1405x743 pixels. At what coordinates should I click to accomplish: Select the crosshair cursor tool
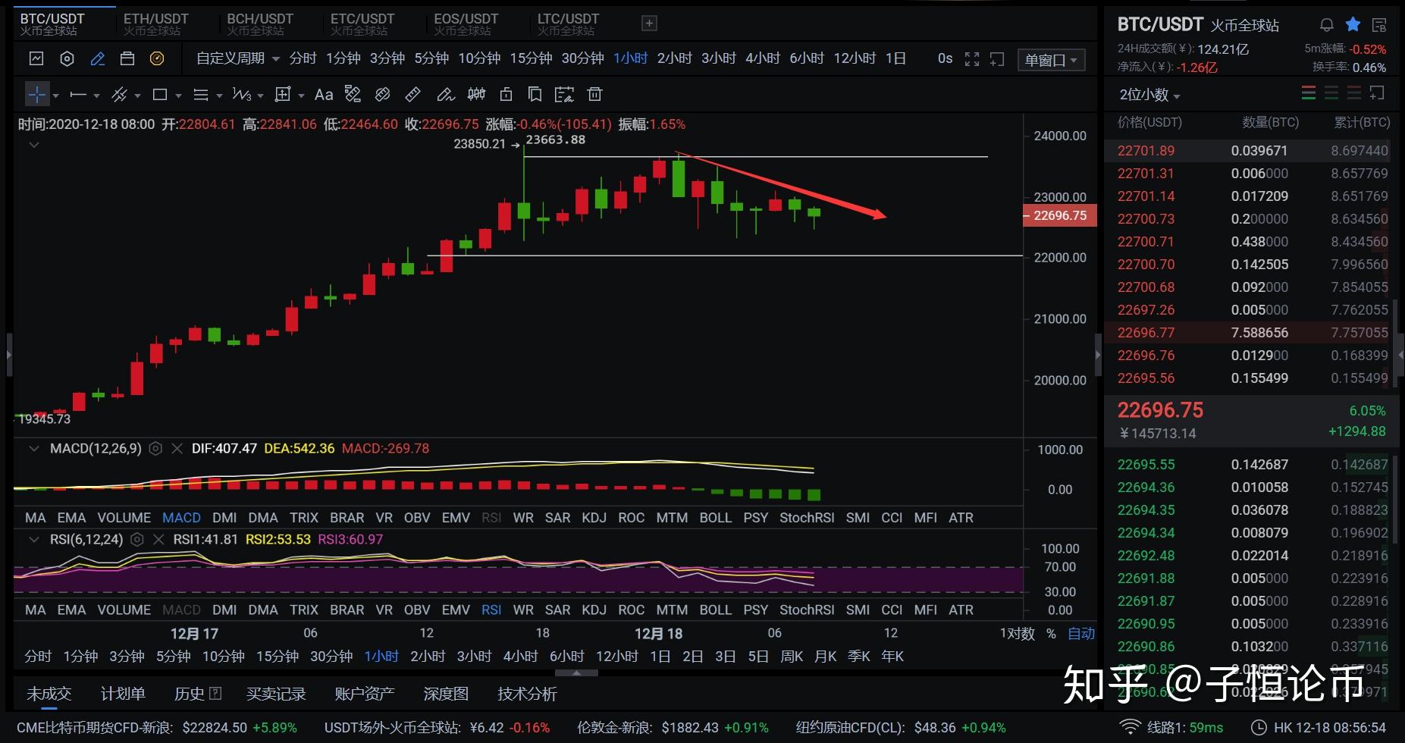pos(36,95)
